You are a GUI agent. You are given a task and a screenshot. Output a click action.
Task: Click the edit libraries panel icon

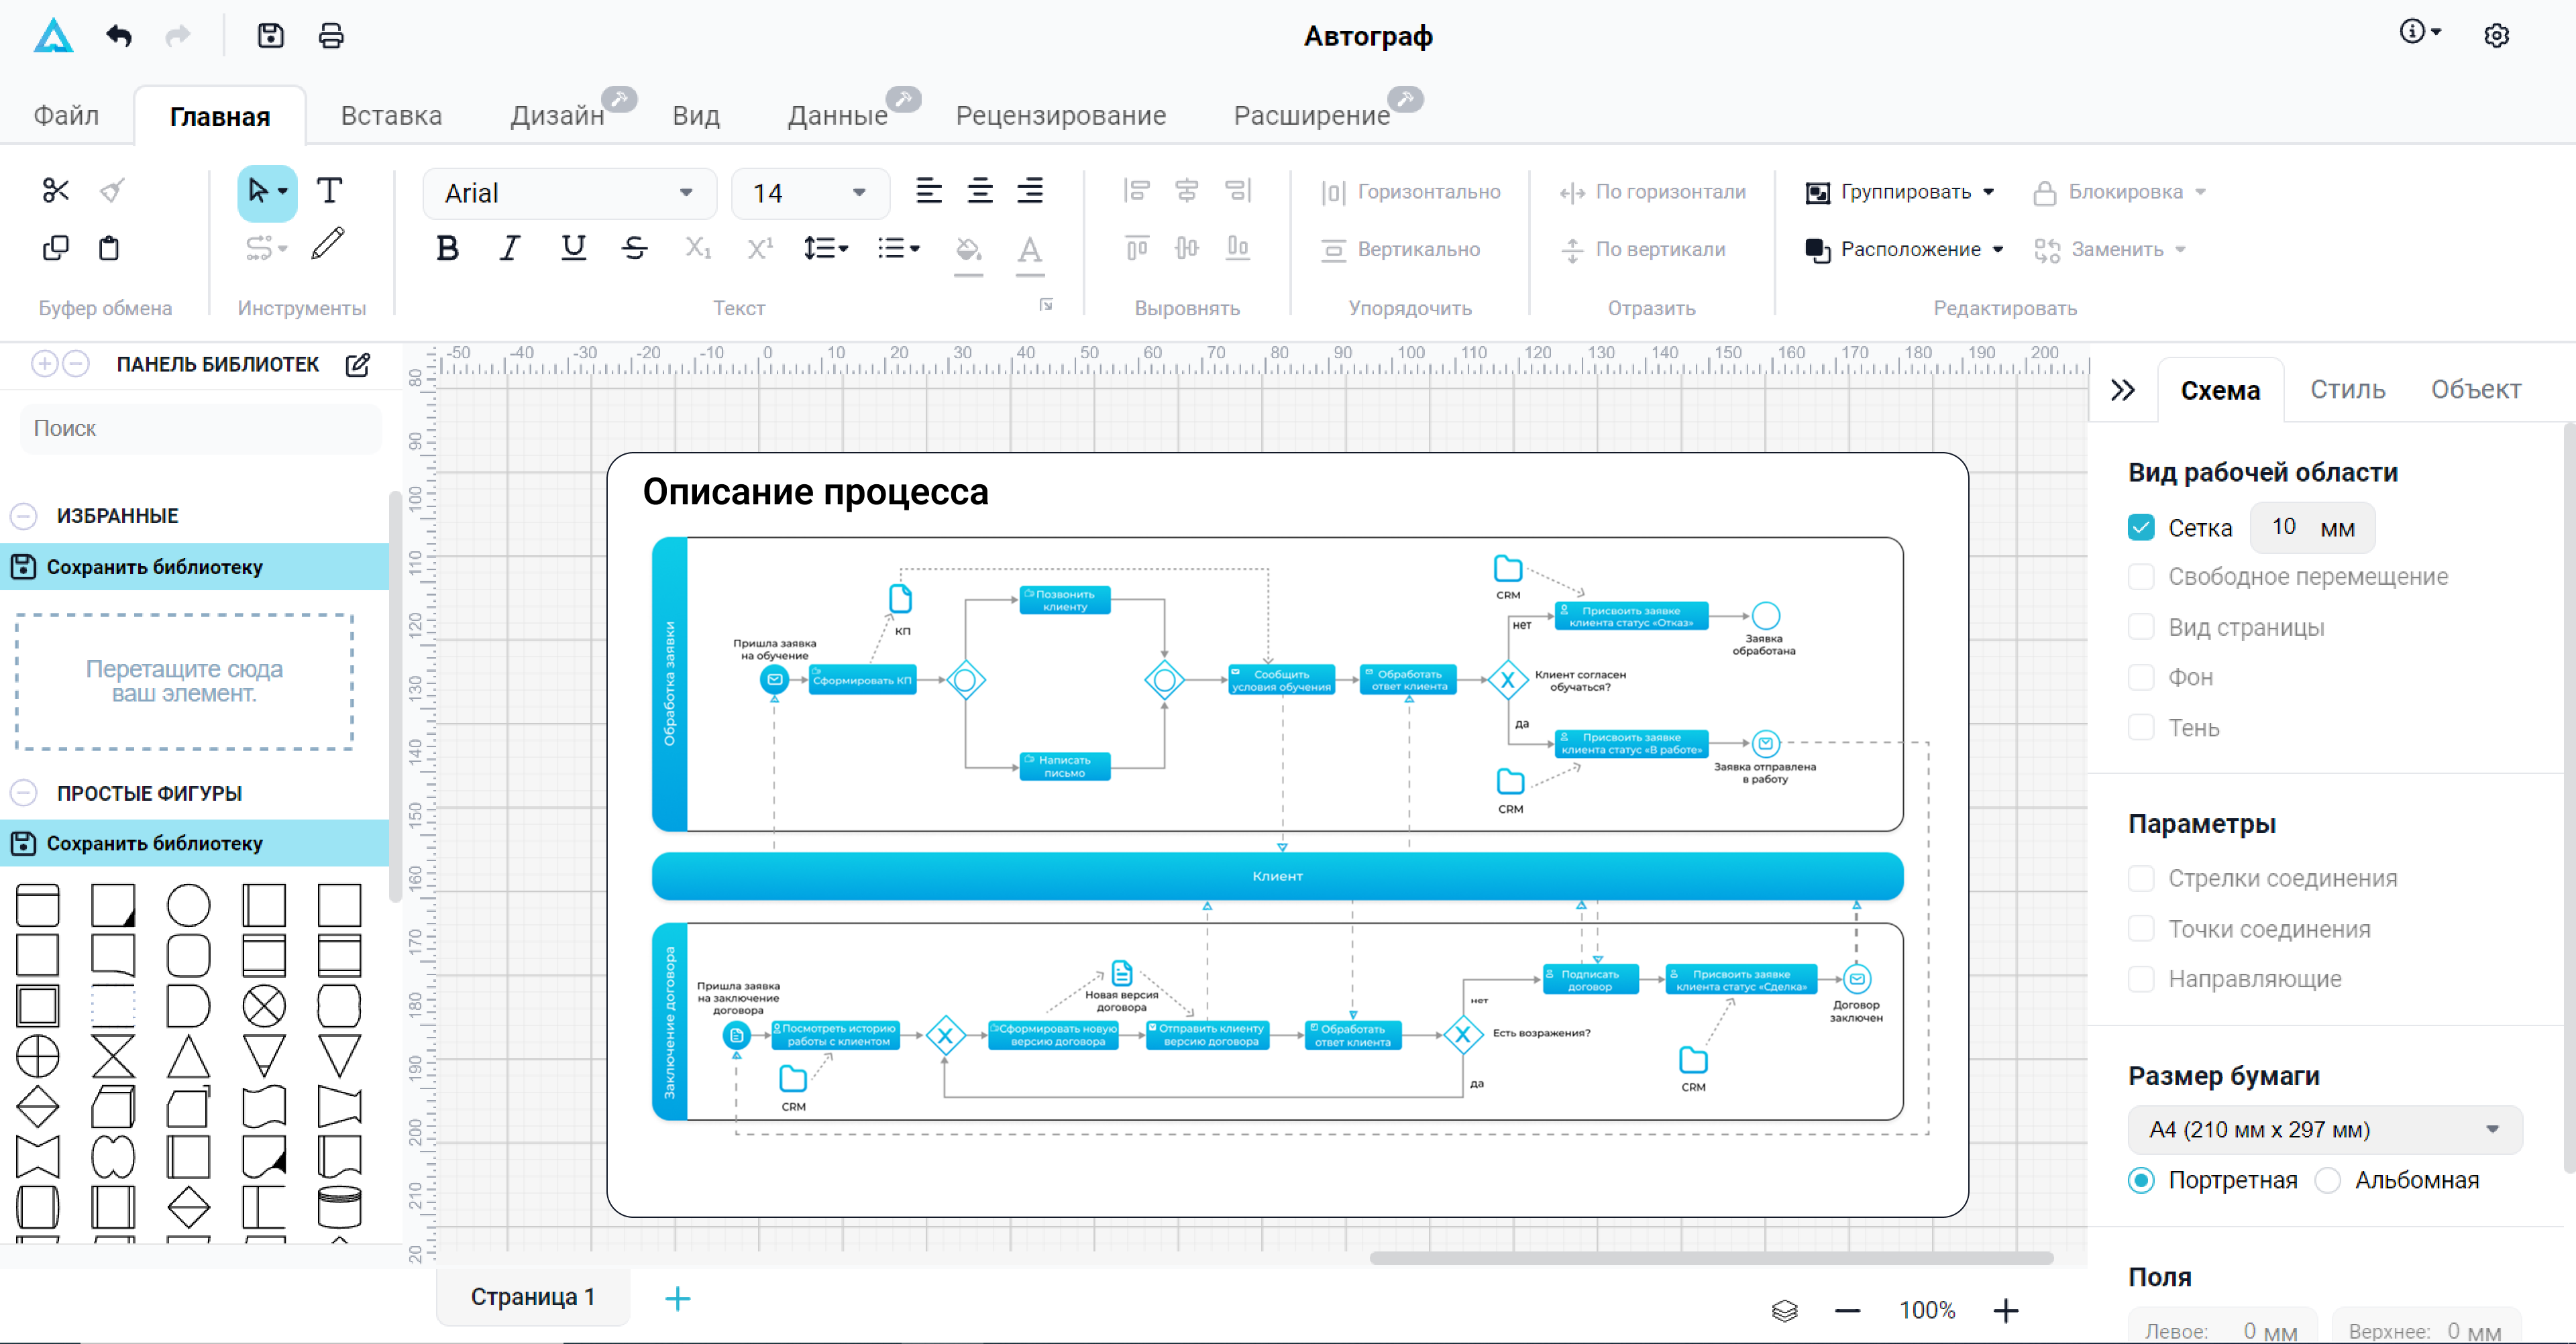coord(358,365)
